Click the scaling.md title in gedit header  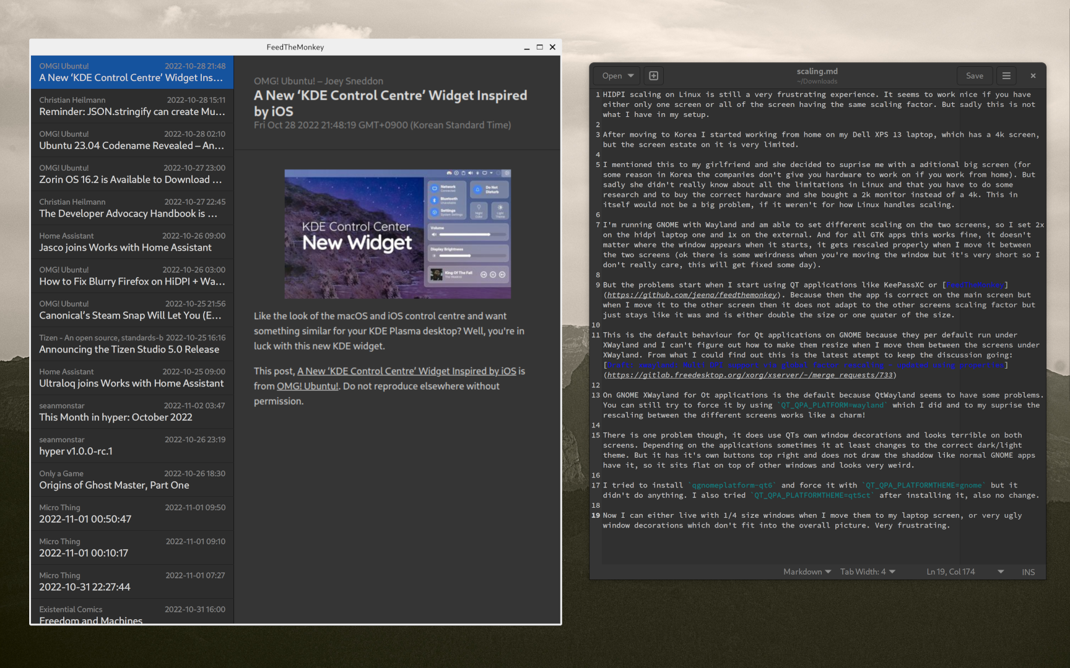pos(817,71)
